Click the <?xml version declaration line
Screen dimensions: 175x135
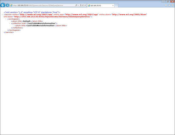pos(32,12)
